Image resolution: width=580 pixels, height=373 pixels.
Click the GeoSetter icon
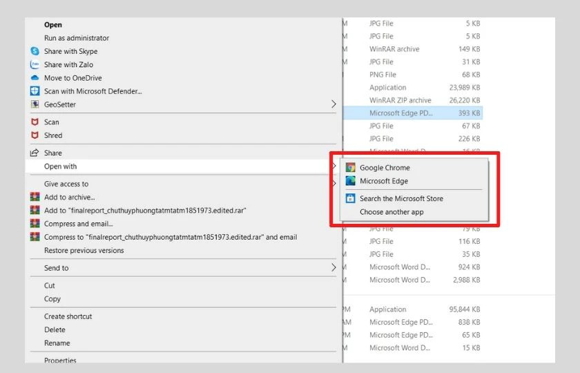[x=35, y=104]
